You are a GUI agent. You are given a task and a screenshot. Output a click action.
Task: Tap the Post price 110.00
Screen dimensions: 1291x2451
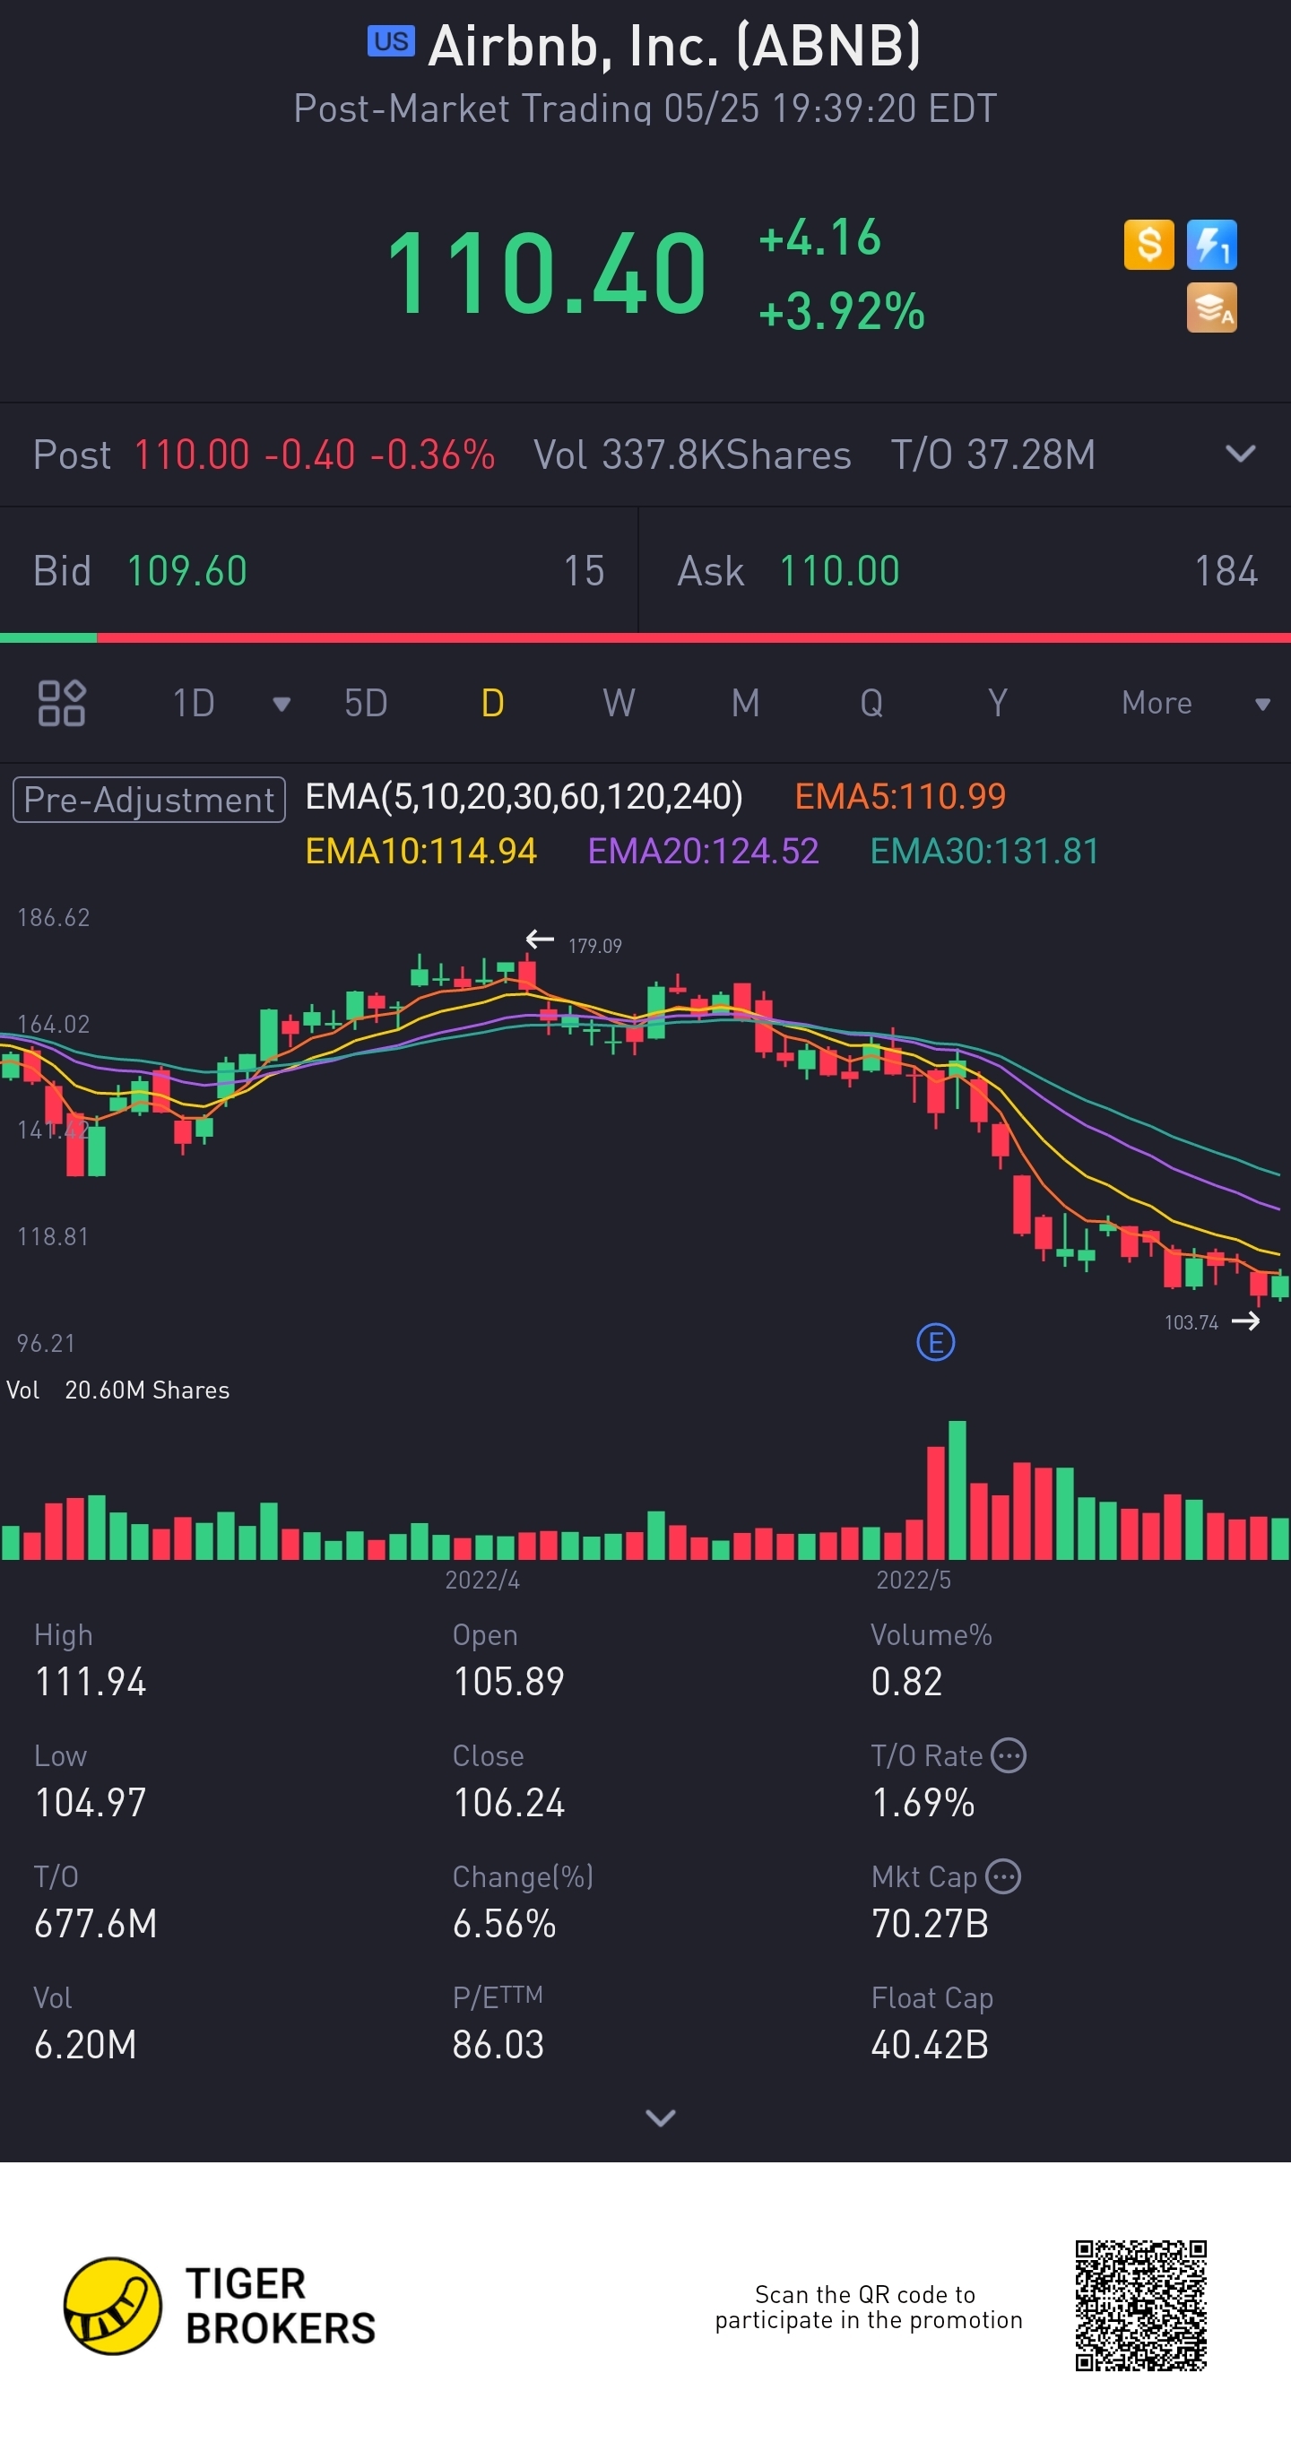(x=191, y=455)
